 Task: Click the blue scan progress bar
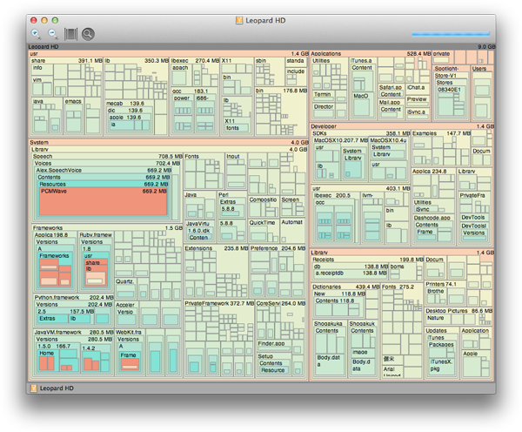(x=451, y=34)
